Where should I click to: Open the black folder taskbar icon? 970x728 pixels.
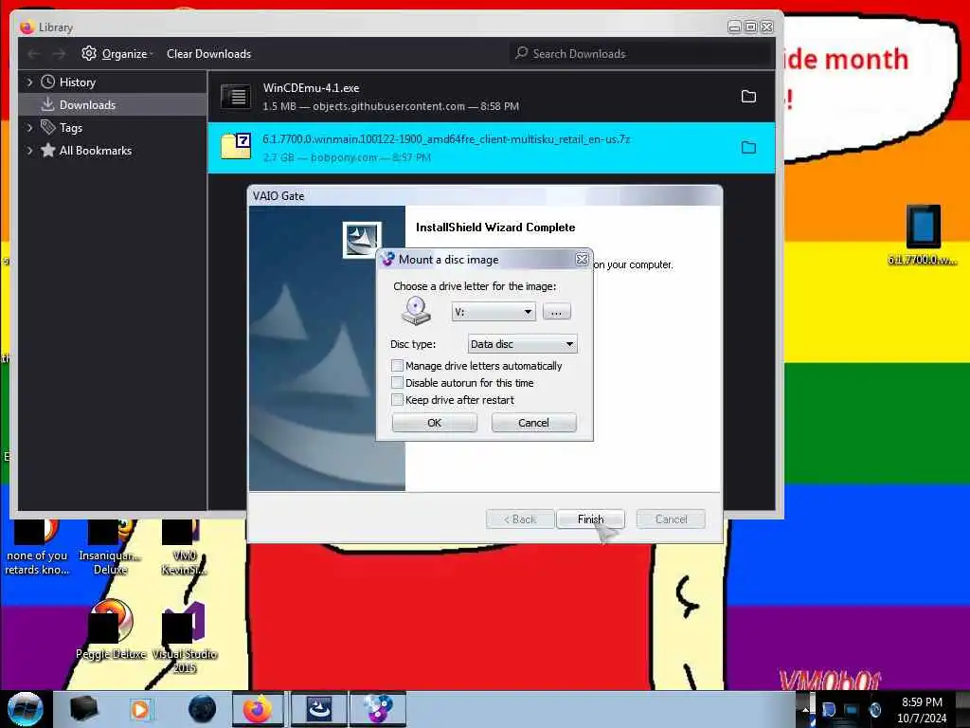[83, 709]
